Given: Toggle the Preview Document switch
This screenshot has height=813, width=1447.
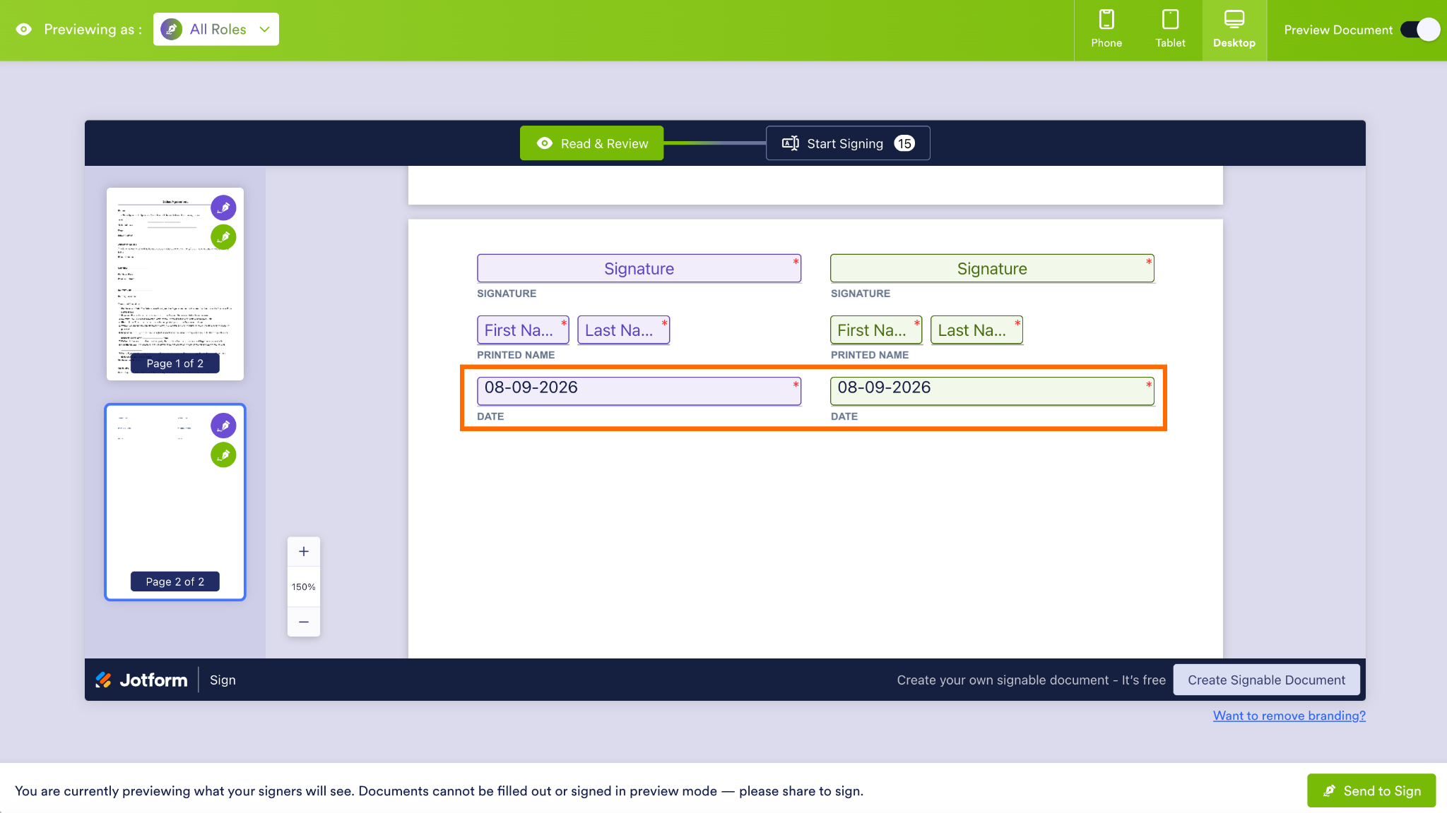Looking at the screenshot, I should click(x=1420, y=30).
